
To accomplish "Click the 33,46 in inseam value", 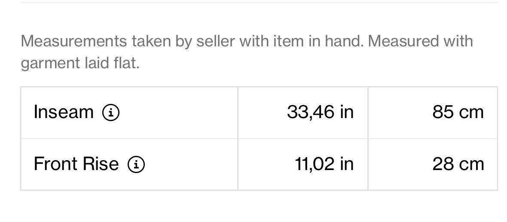I will (320, 112).
